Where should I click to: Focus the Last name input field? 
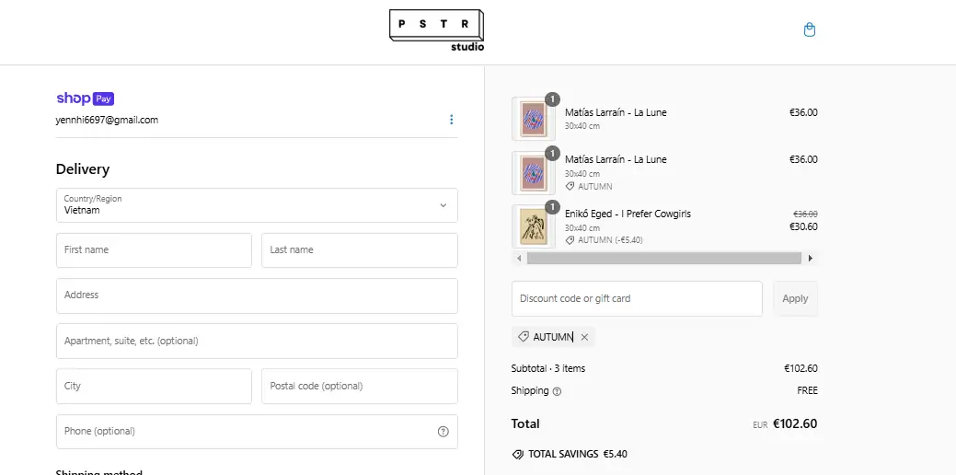359,250
